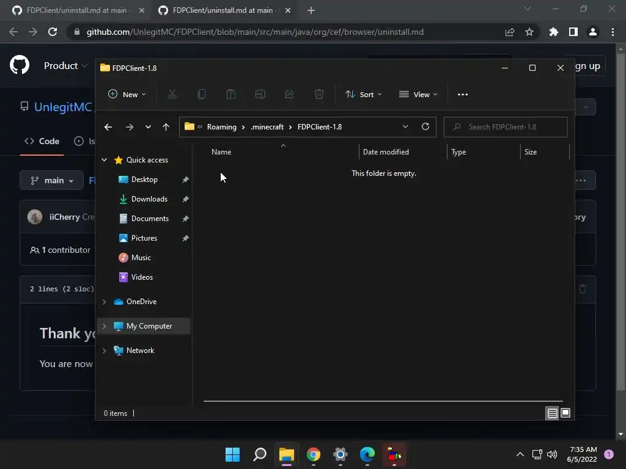Open the See more (three dots) menu
Image resolution: width=626 pixels, height=469 pixels.
click(x=463, y=95)
